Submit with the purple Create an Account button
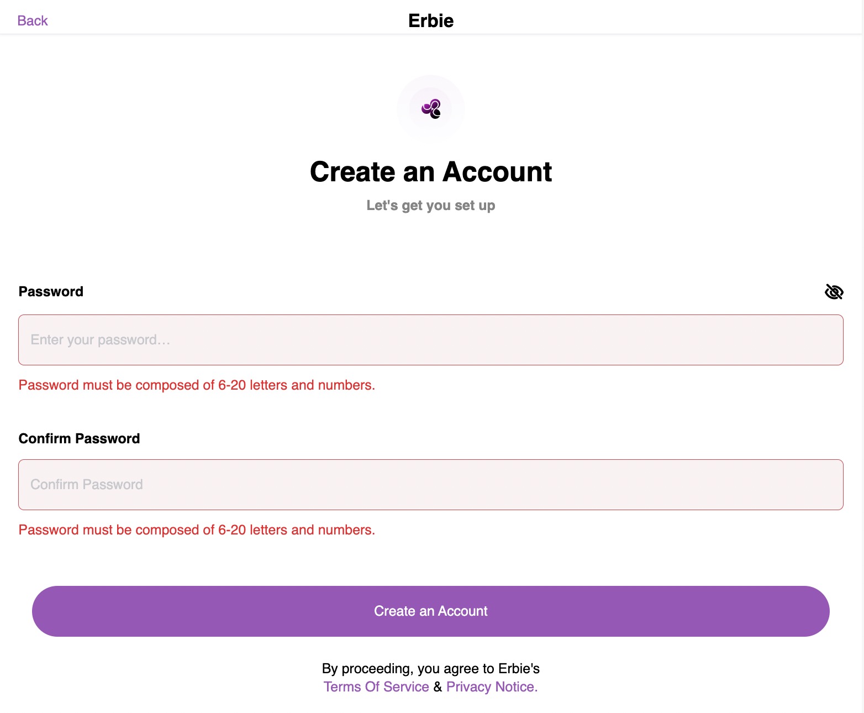The width and height of the screenshot is (864, 713). (x=431, y=611)
